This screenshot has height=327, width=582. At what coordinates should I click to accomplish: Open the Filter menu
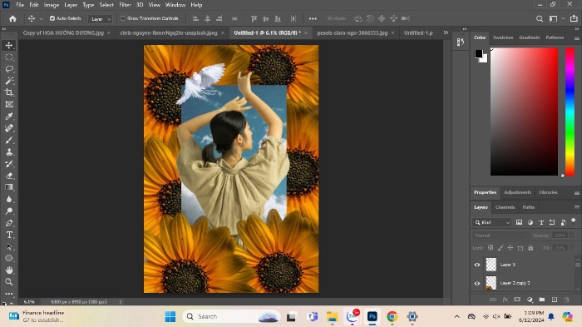point(125,5)
